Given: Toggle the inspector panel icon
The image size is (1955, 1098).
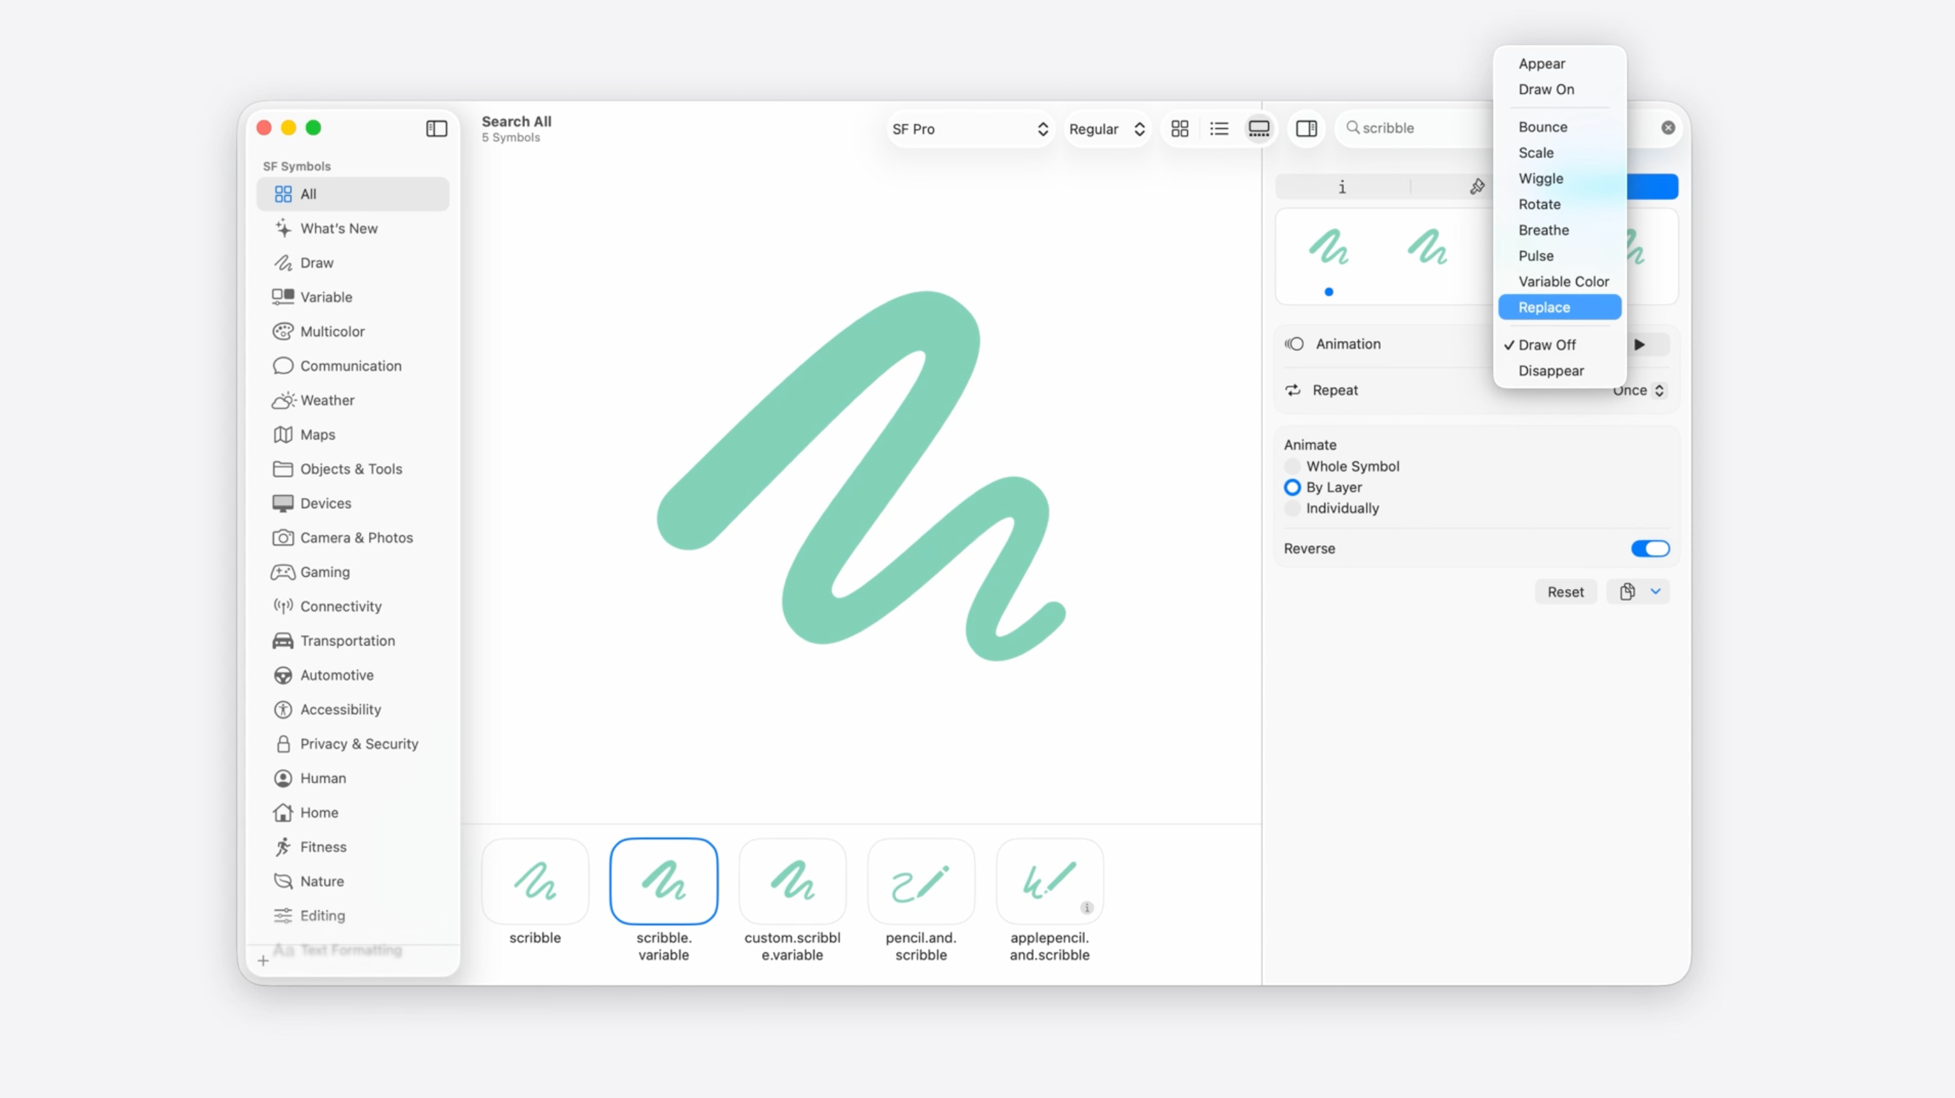Looking at the screenshot, I should pyautogui.click(x=1306, y=128).
